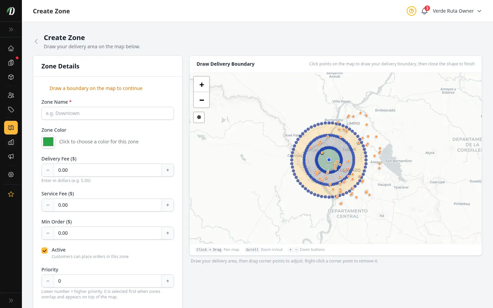Expand the sidebar using bottom double chevron

(11, 300)
